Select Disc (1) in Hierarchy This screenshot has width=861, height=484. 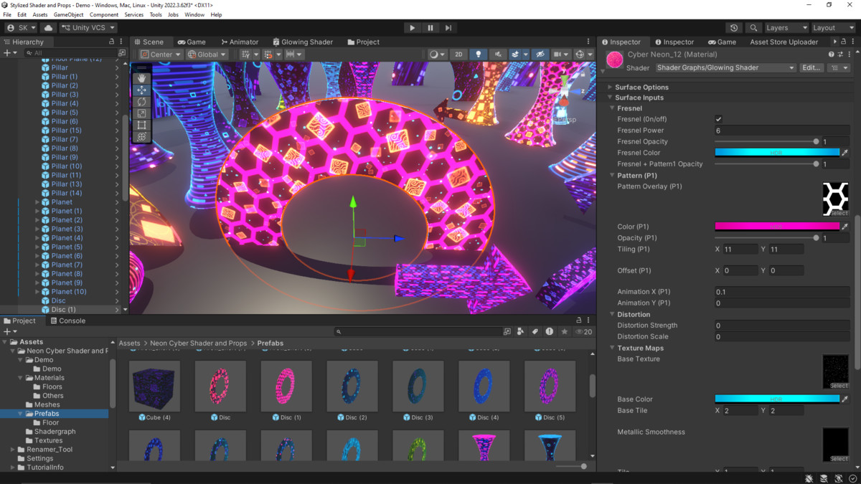point(64,310)
